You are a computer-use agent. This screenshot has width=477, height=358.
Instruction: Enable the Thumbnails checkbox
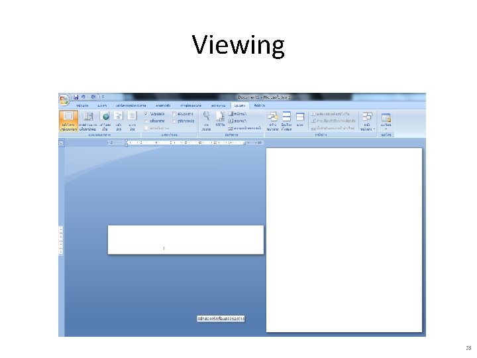click(174, 121)
